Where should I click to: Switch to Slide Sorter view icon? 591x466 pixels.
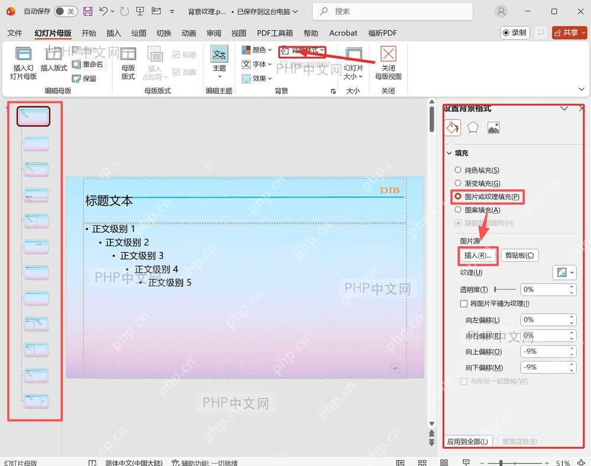point(422,462)
